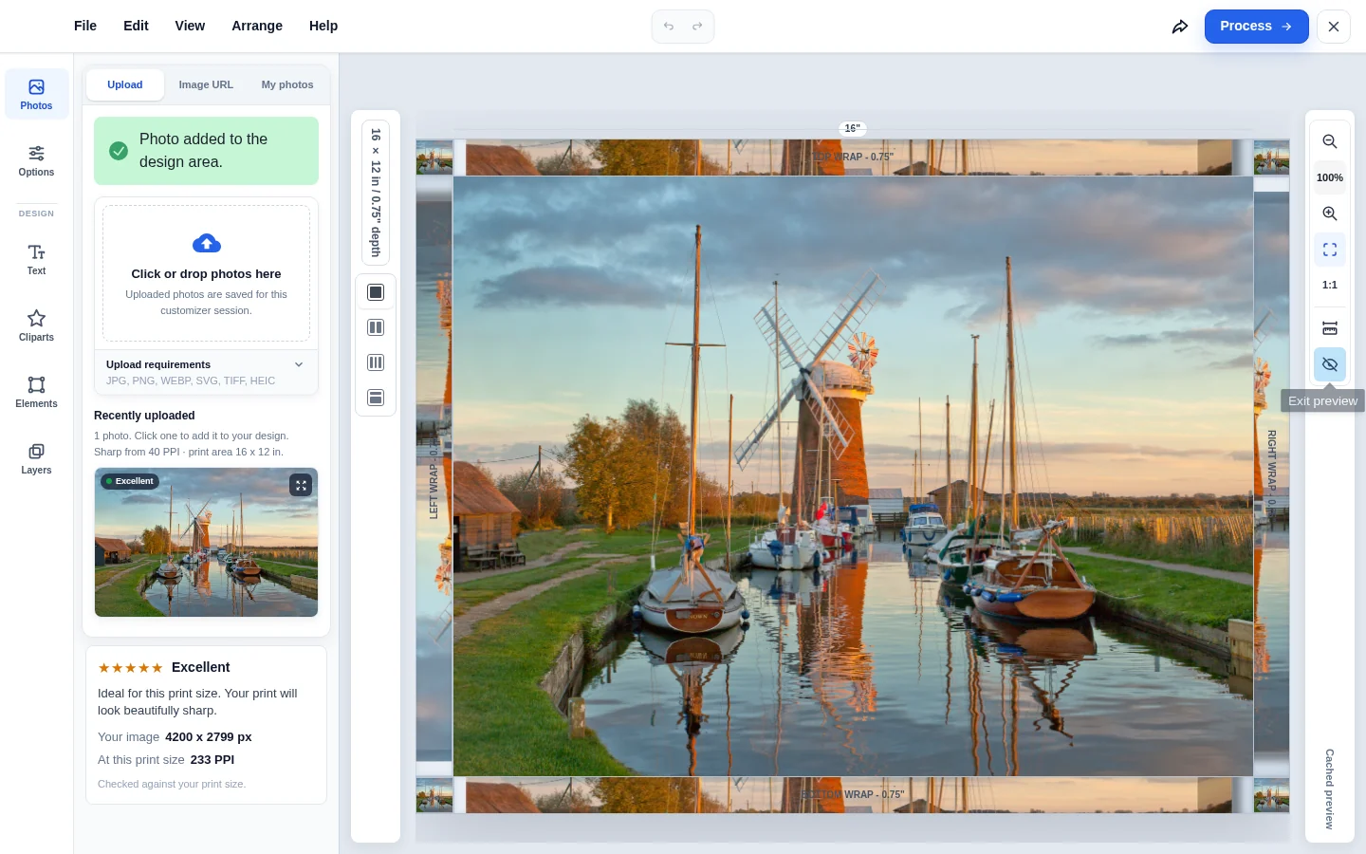Open the Photos panel in the sidebar

[x=37, y=94]
